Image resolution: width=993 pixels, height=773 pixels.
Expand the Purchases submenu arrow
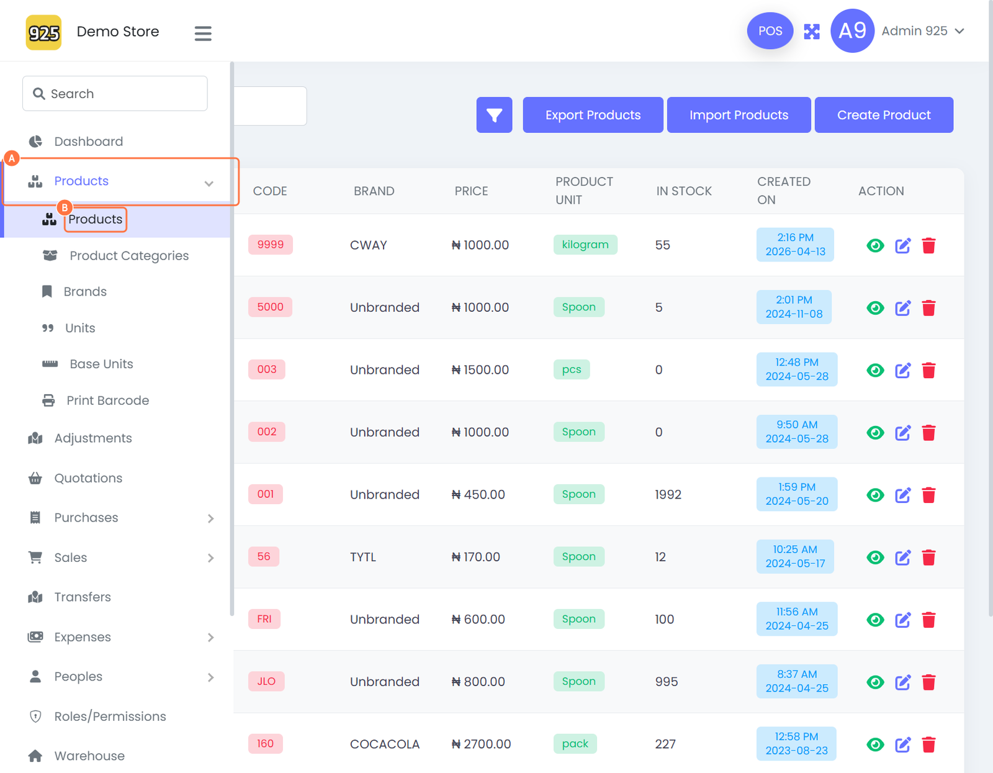210,518
